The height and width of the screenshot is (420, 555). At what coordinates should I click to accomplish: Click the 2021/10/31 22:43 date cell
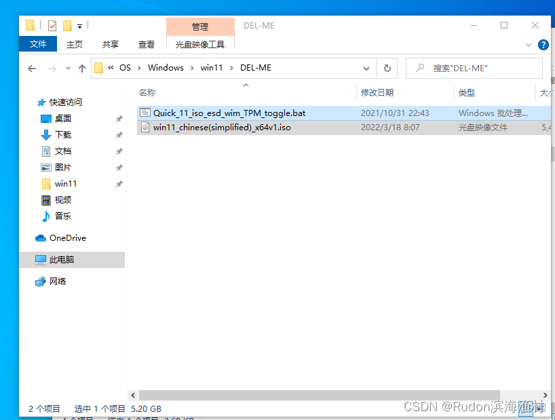pos(395,113)
